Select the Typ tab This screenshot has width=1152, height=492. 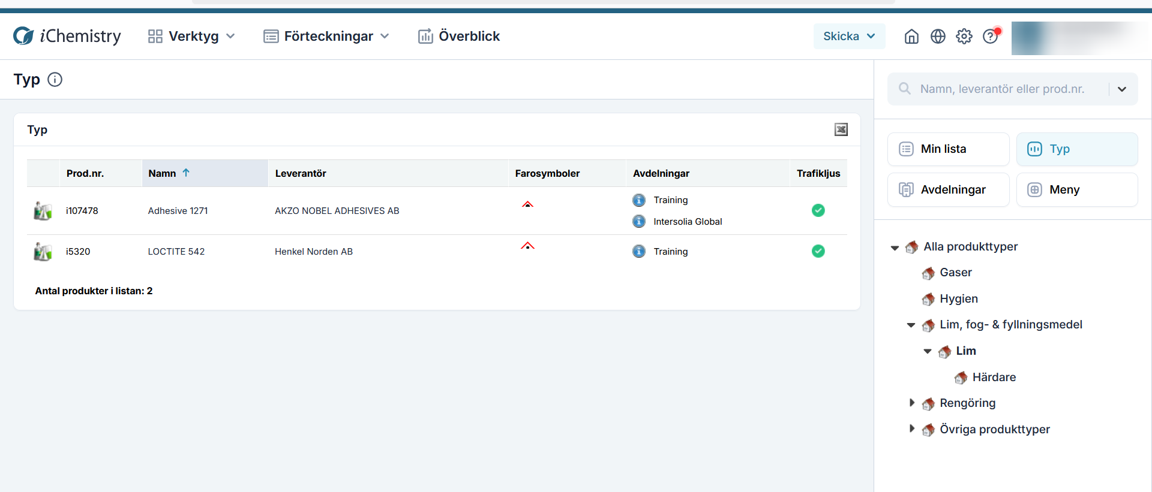pyautogui.click(x=1077, y=149)
